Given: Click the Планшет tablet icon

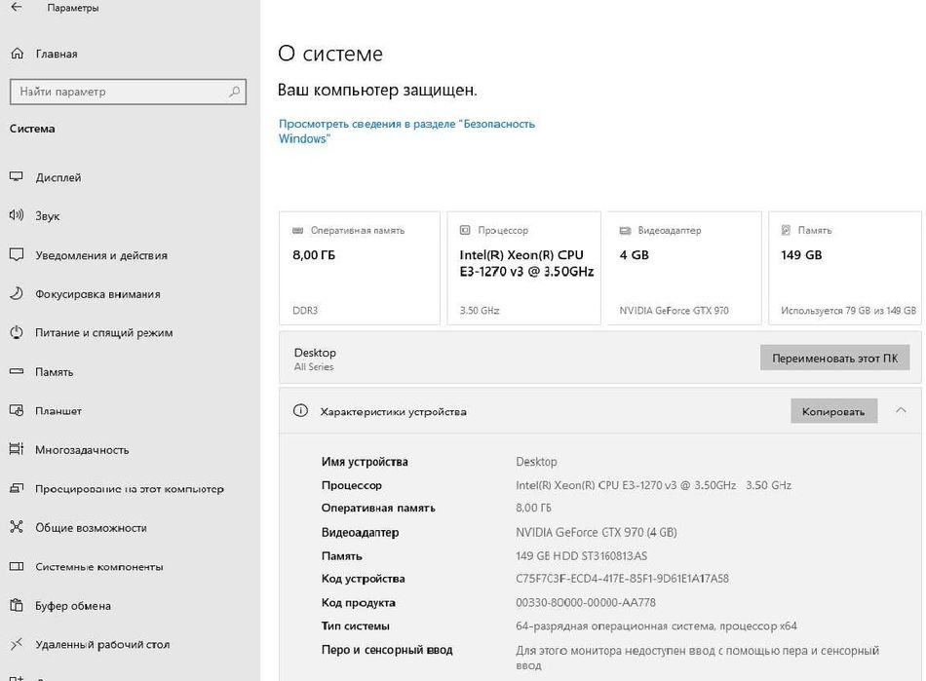Looking at the screenshot, I should [x=17, y=410].
